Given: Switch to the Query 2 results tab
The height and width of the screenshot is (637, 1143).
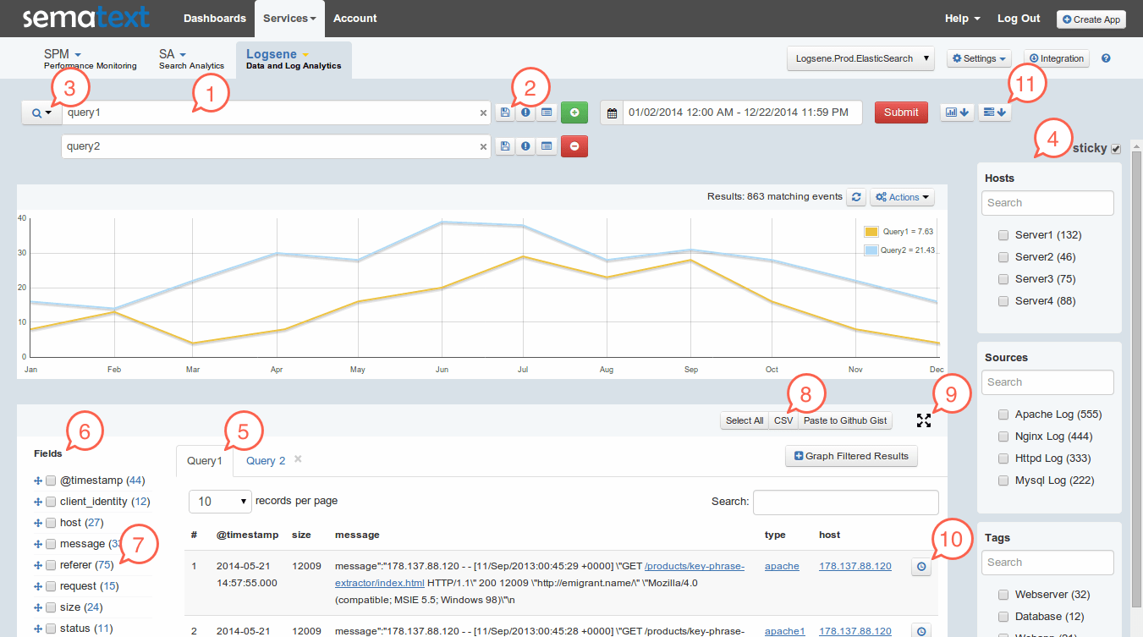Looking at the screenshot, I should point(266,461).
